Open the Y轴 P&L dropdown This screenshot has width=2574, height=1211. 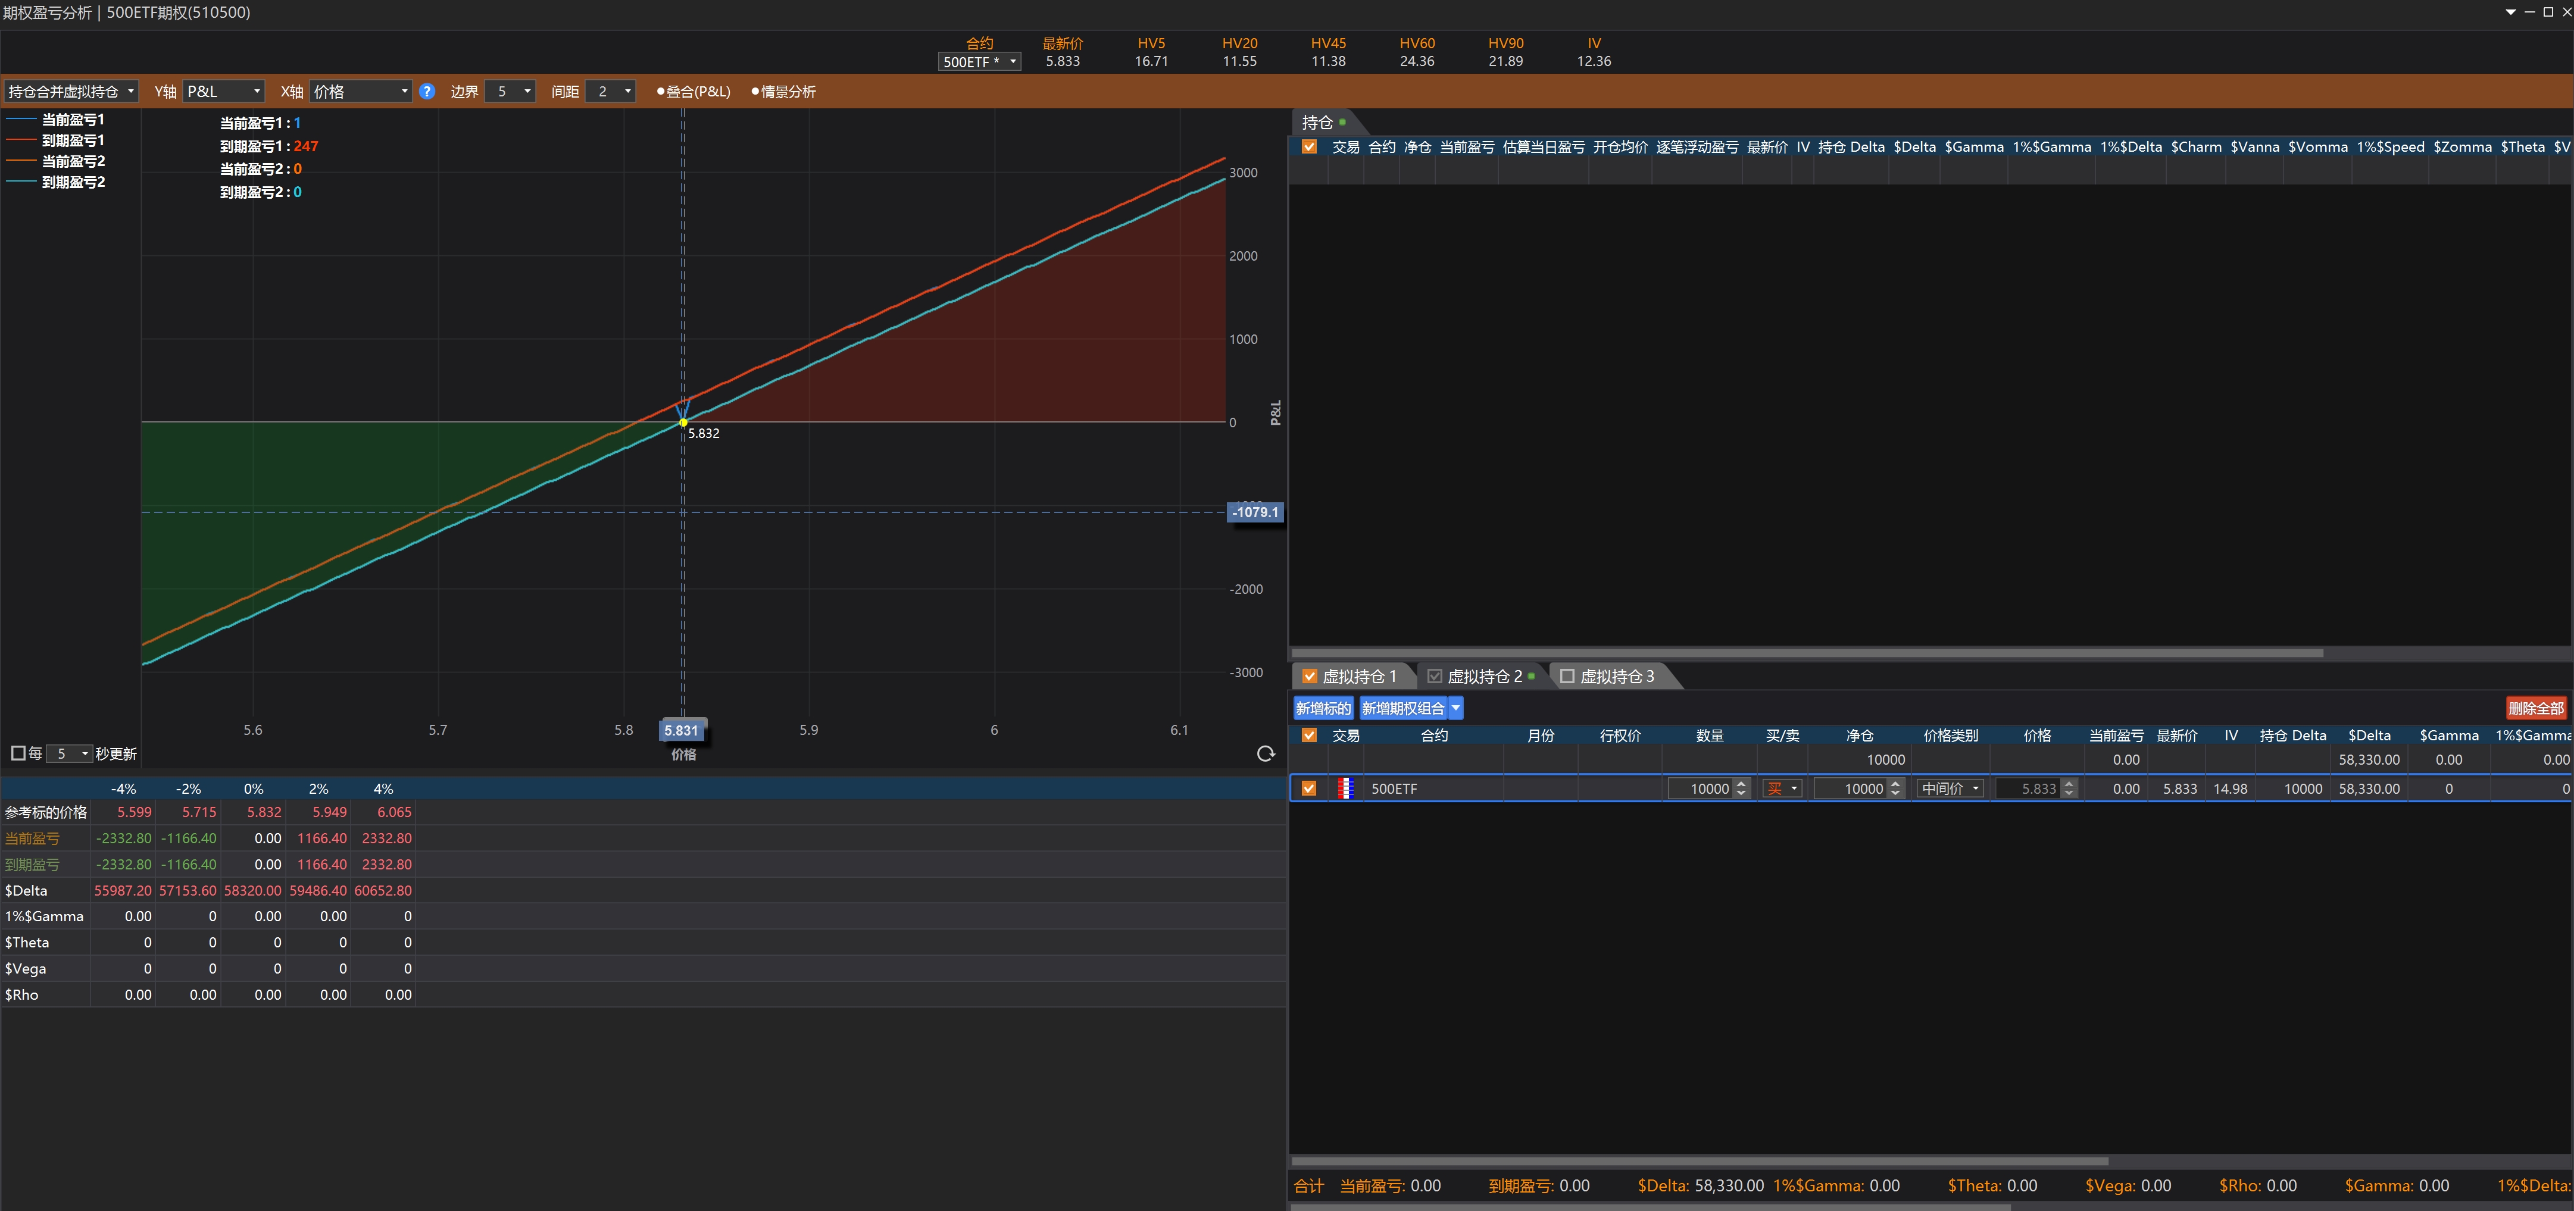click(224, 91)
